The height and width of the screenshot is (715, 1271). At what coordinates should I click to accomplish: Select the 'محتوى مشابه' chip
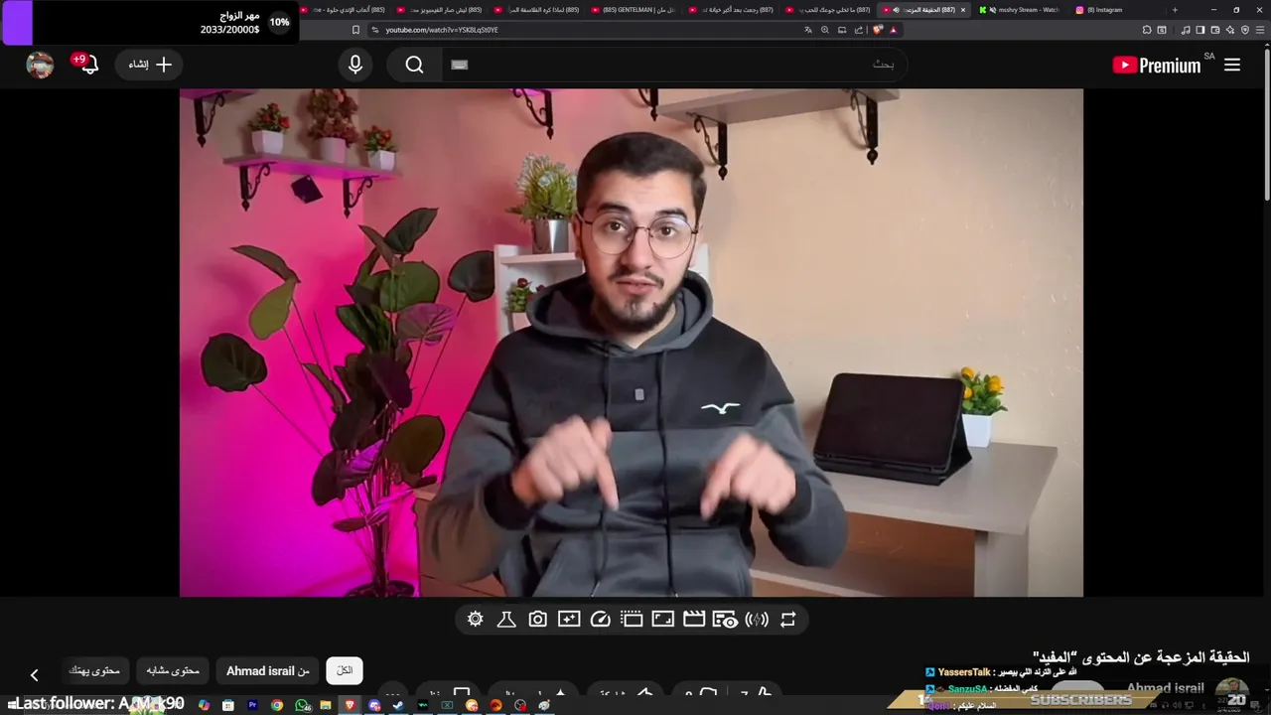[x=173, y=671]
